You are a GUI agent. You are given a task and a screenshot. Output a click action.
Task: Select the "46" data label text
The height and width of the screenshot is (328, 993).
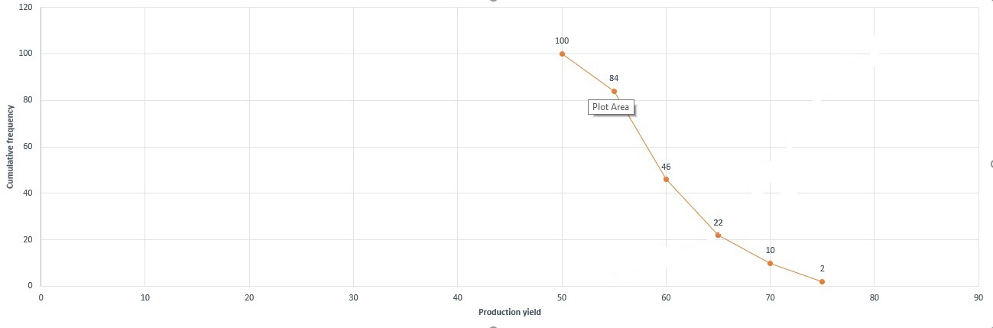pos(666,166)
